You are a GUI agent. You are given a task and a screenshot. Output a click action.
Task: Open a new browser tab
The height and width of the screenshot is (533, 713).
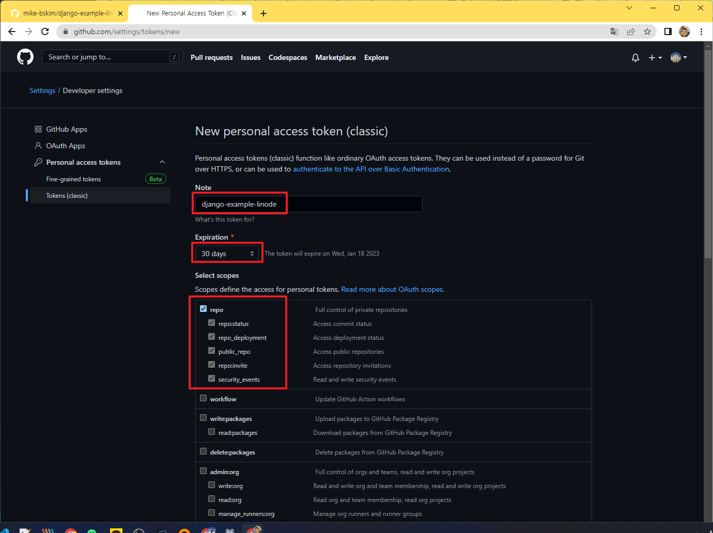(263, 13)
